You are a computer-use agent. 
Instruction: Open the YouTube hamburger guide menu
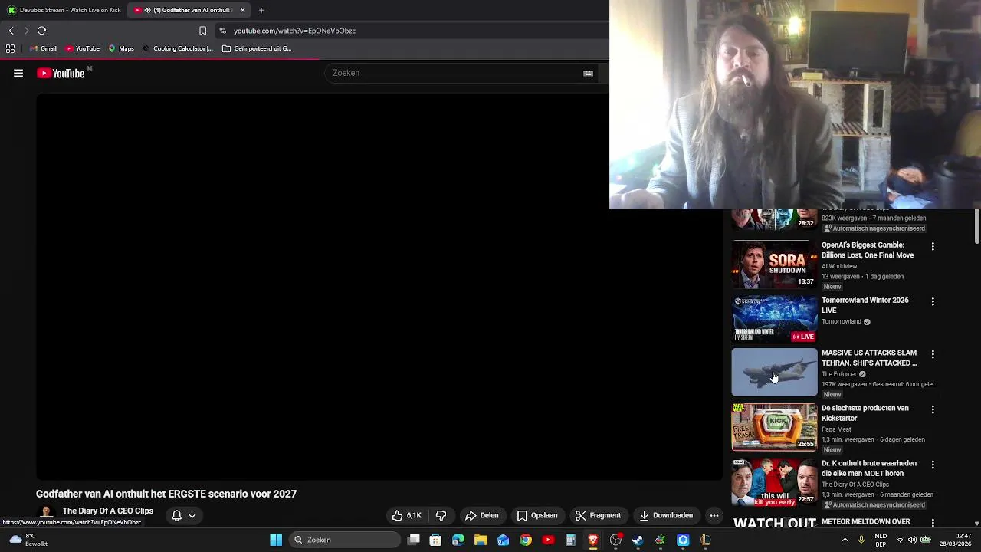tap(18, 73)
